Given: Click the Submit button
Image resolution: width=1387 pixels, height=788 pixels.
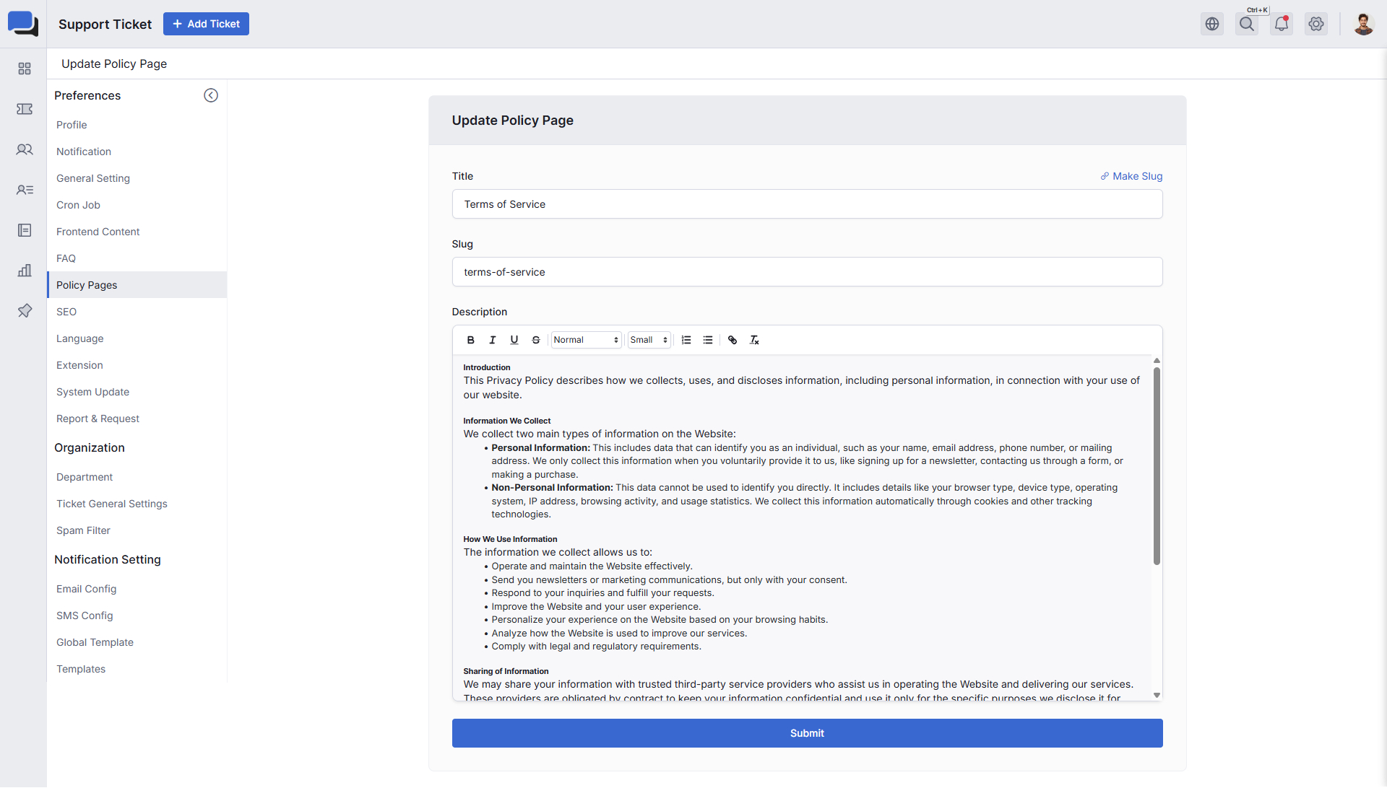Looking at the screenshot, I should [x=807, y=733].
